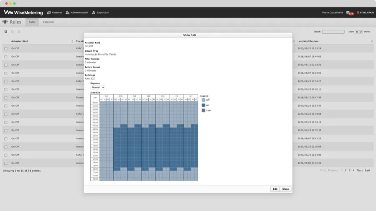Click the Next pagination link
Viewport: 376px width, 211px height.
(x=359, y=170)
